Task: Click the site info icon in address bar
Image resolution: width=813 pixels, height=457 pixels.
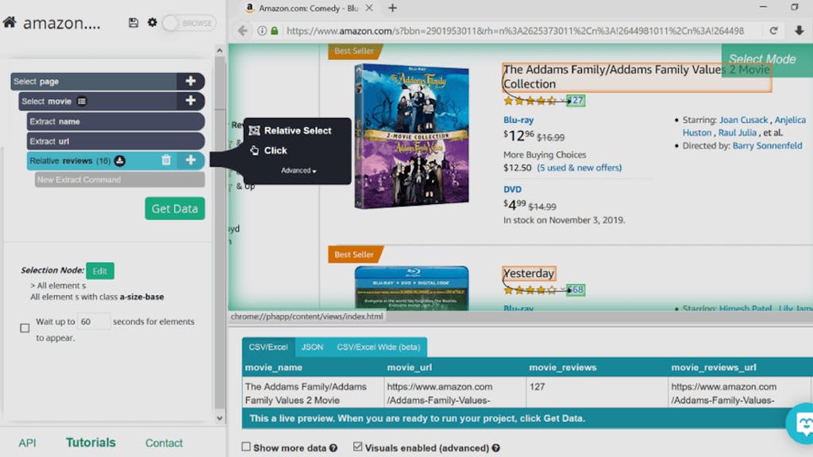Action: tap(262, 31)
